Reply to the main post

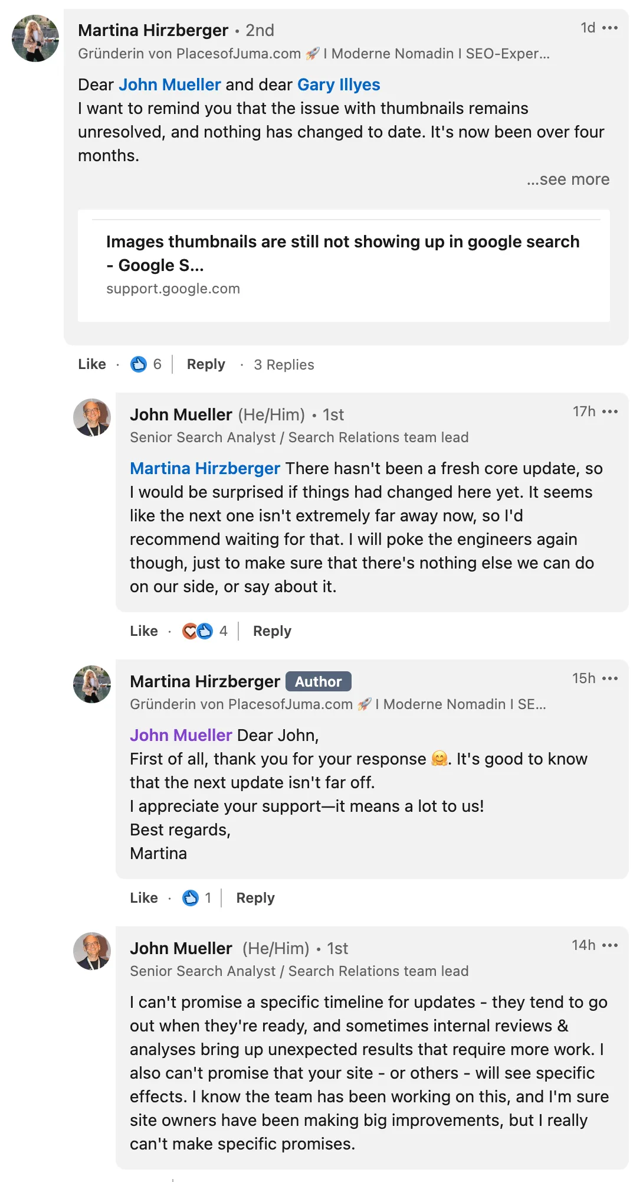tap(205, 364)
